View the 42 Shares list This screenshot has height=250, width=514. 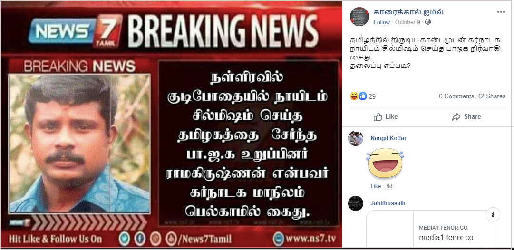pos(491,96)
